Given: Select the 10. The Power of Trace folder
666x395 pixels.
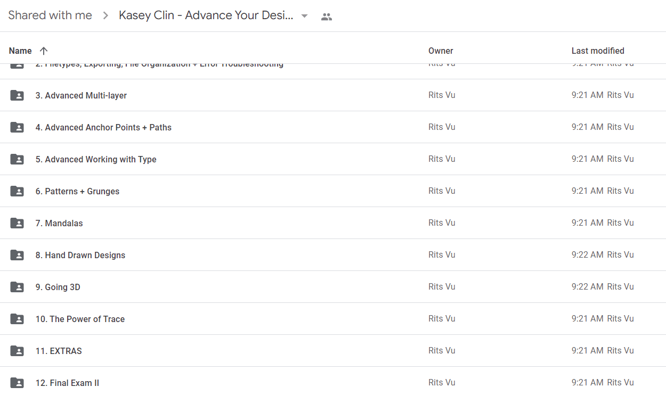Looking at the screenshot, I should tap(80, 319).
